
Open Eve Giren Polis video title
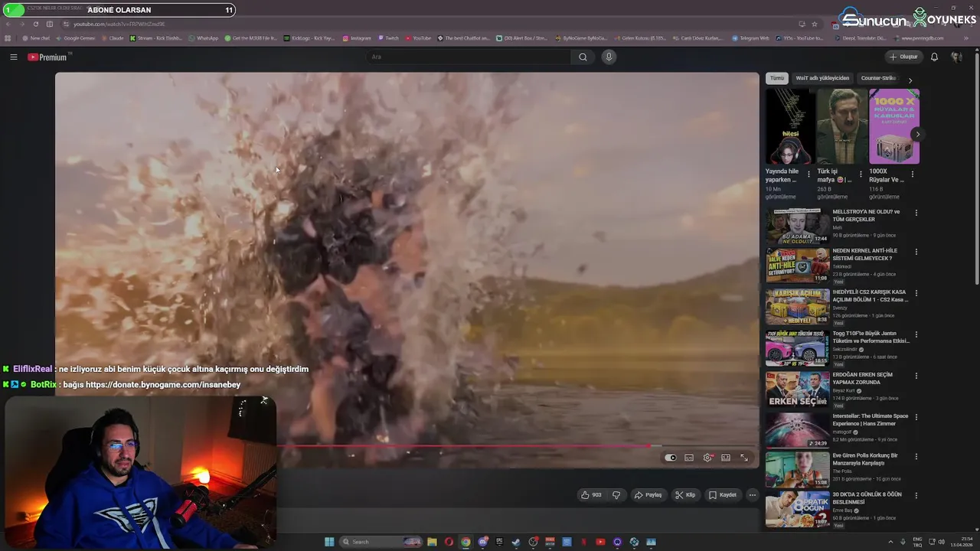(x=865, y=459)
